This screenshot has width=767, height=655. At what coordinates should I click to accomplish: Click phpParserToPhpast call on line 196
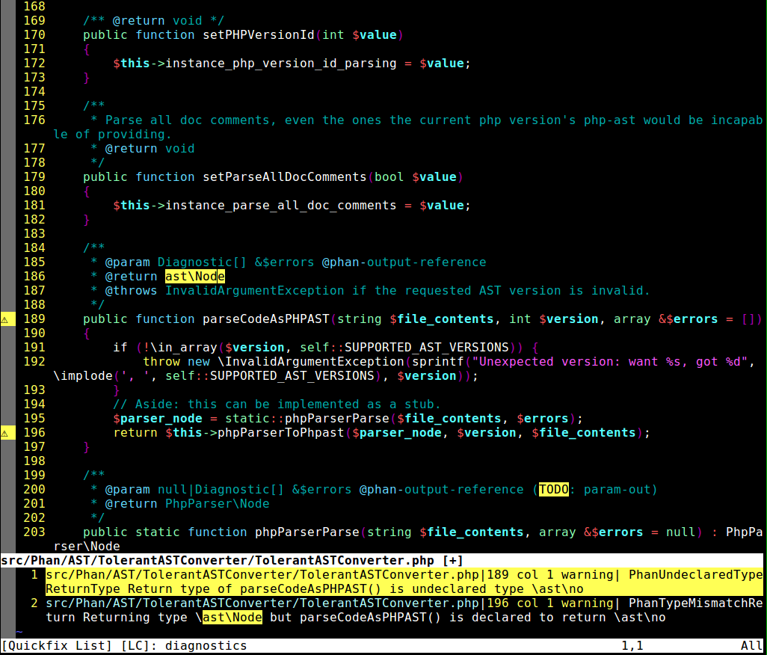click(280, 433)
